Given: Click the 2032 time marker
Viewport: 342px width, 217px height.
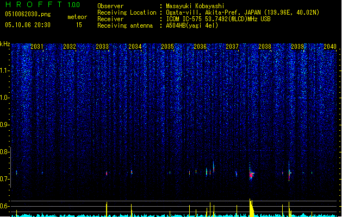Looking at the screenshot, I should [70, 47].
